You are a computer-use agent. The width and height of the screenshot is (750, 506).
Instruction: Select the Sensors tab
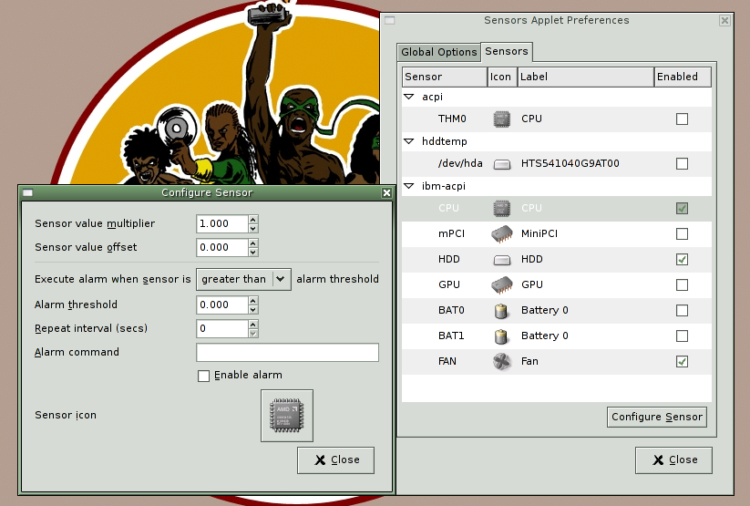[x=506, y=52]
